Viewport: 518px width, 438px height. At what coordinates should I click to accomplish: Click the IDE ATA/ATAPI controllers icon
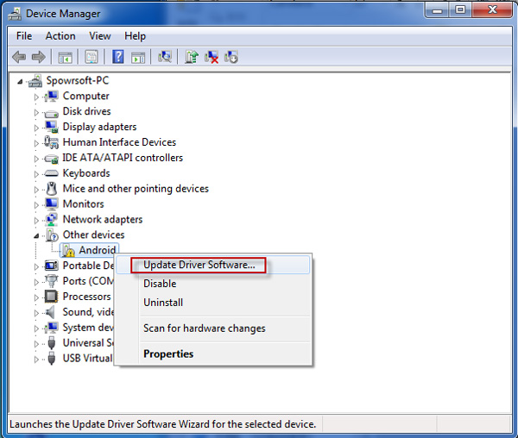[51, 159]
